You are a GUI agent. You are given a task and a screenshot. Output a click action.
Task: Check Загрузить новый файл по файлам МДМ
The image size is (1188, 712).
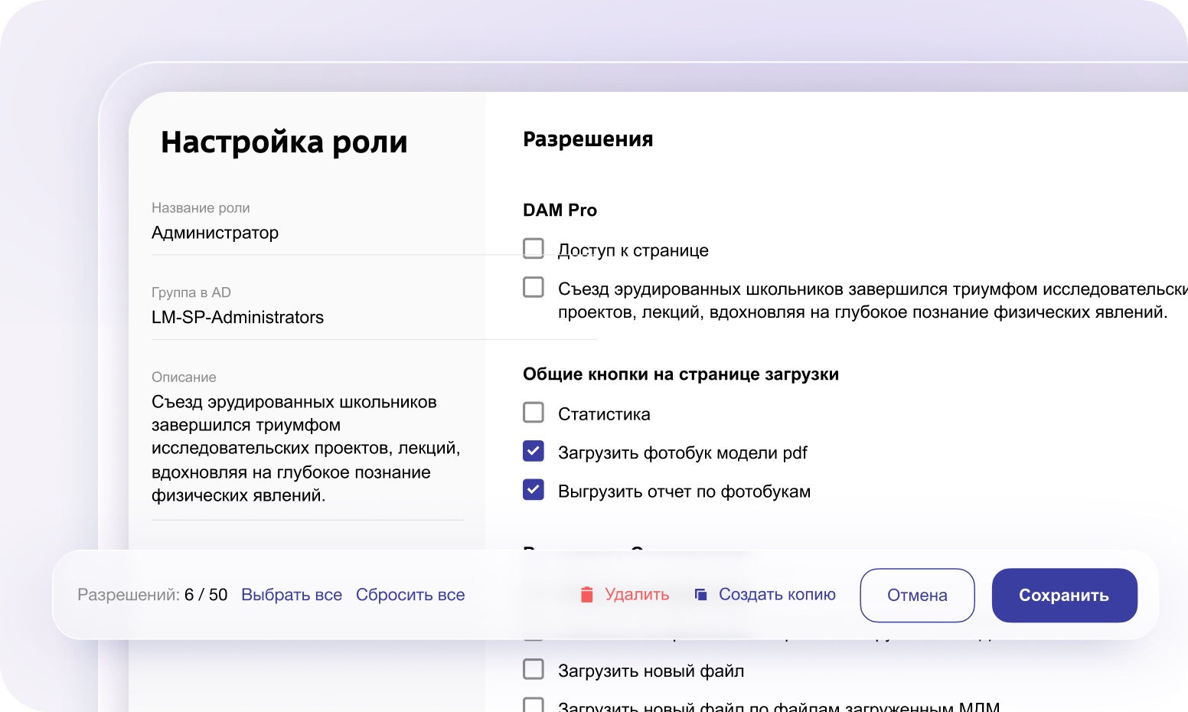click(534, 704)
